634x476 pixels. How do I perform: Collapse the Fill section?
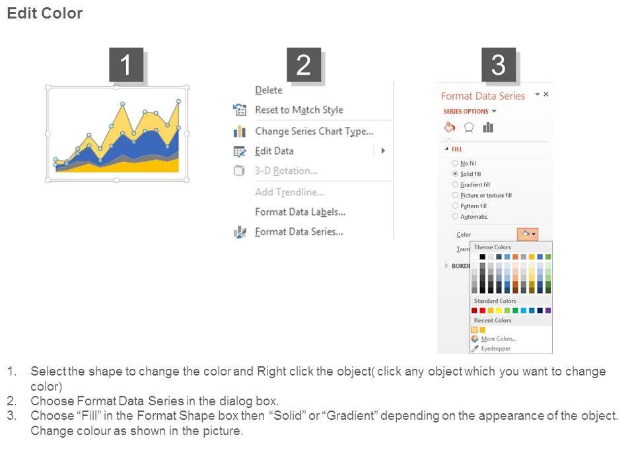pos(446,149)
